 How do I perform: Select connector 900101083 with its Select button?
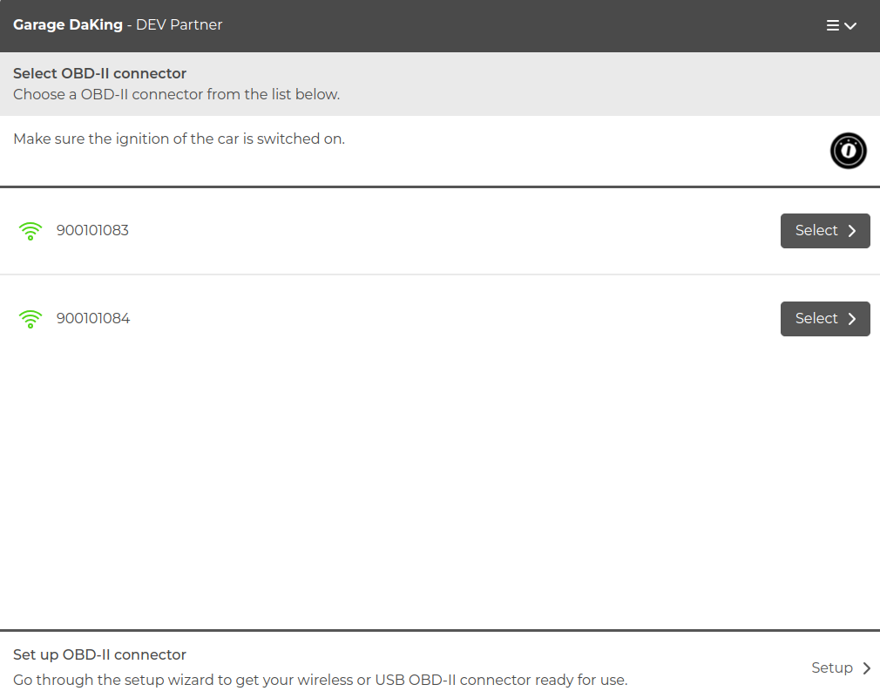[824, 231]
